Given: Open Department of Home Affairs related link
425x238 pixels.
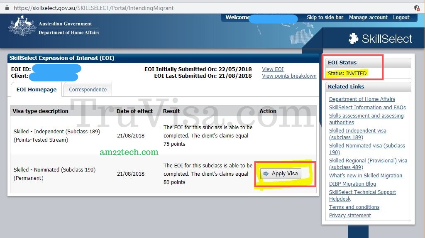Looking at the screenshot, I should (362, 99).
